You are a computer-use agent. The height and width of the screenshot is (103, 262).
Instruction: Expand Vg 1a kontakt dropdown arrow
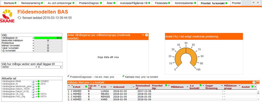[x=33, y=50]
